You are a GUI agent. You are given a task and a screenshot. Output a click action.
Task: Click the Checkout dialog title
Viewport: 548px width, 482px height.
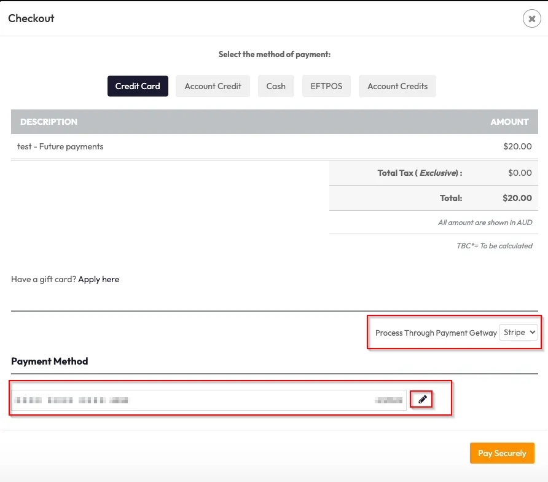click(31, 18)
